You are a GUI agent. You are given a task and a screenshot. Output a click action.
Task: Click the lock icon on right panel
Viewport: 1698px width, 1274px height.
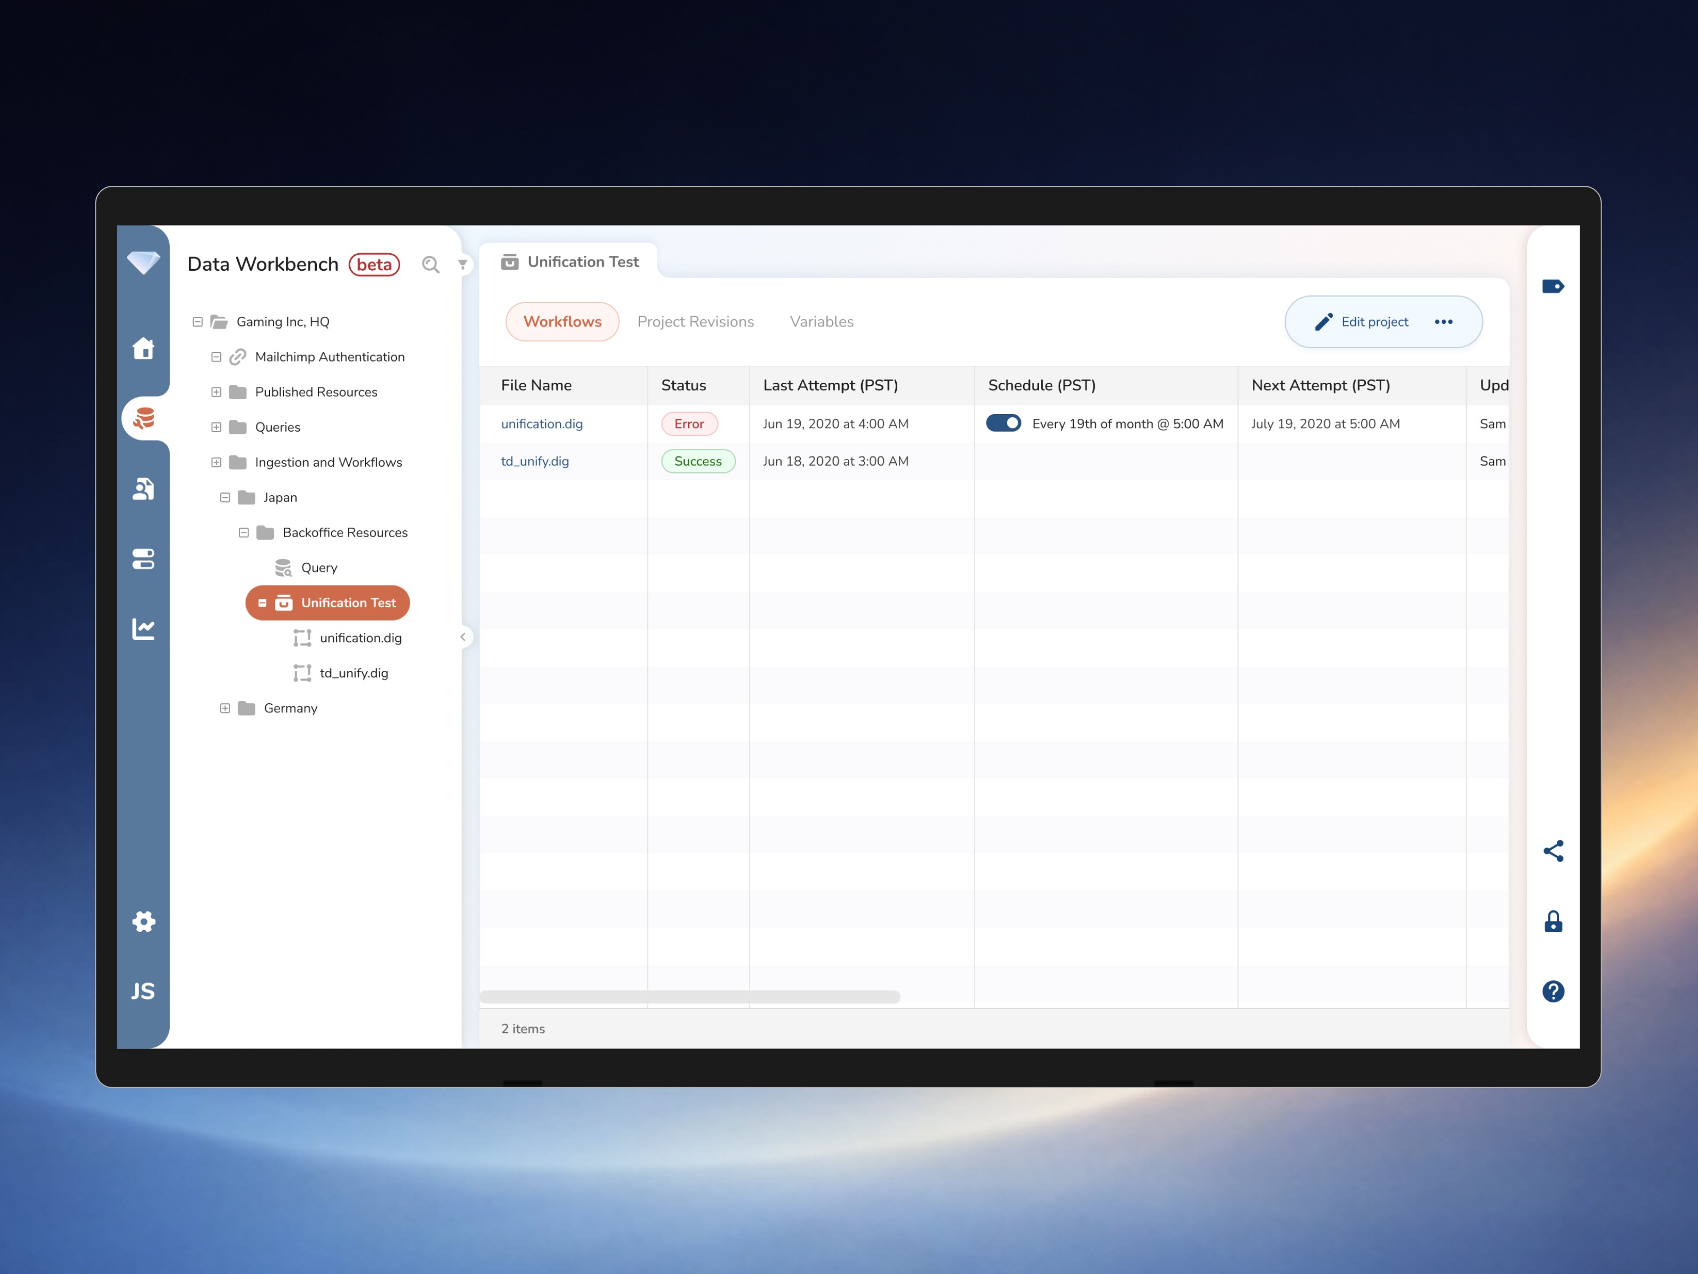pyautogui.click(x=1553, y=921)
